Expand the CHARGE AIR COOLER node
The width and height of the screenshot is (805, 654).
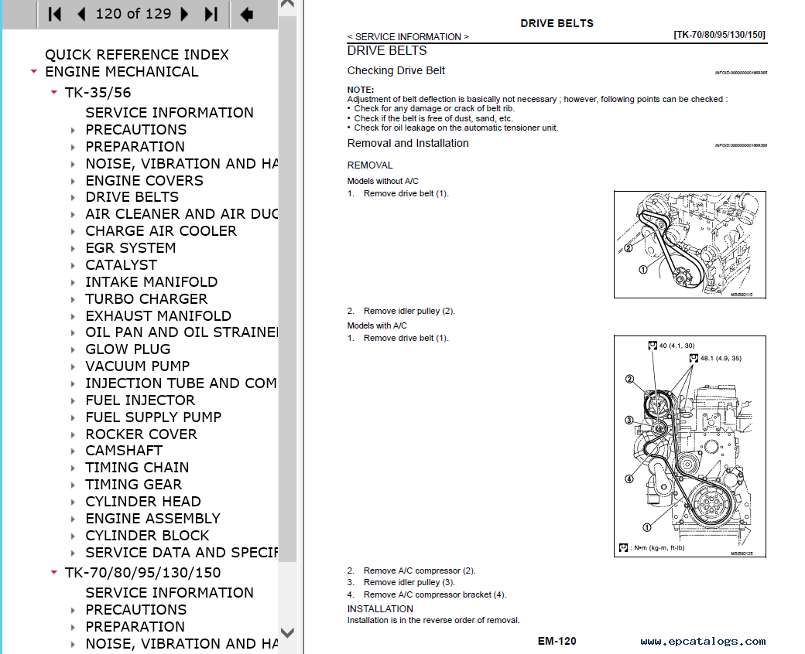click(73, 232)
